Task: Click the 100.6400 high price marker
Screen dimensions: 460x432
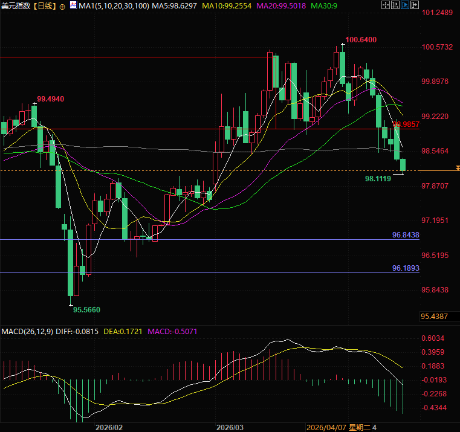Action: (361, 40)
